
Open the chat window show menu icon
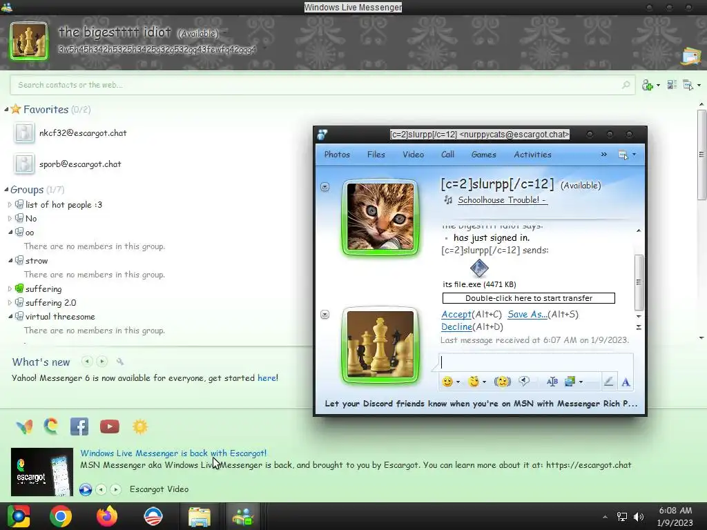[x=623, y=155]
